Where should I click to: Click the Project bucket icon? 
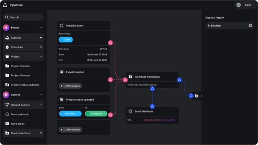coord(7,56)
